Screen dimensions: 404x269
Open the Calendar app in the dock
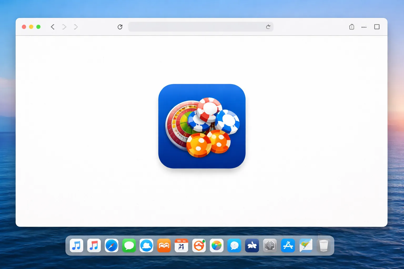[181, 246]
